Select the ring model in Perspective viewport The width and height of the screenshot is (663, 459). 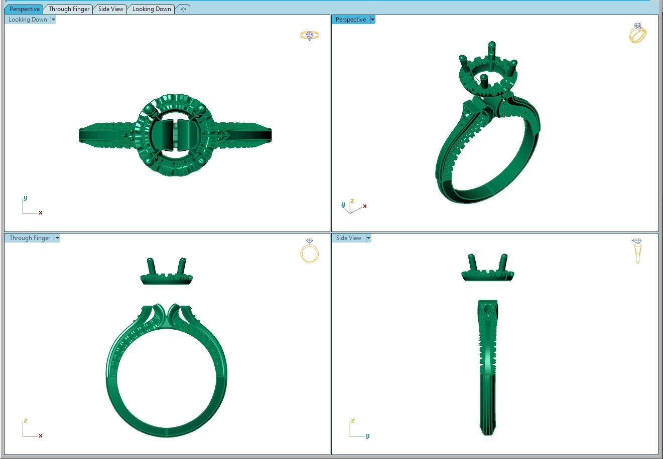click(x=488, y=123)
